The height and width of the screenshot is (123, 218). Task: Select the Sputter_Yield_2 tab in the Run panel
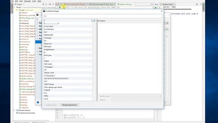[x=168, y=4]
